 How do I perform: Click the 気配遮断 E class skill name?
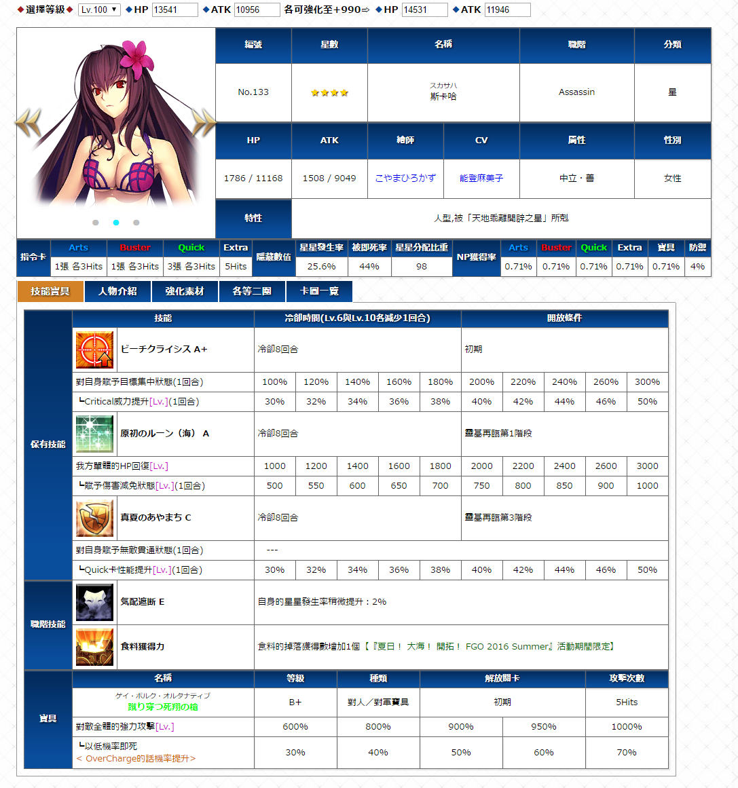point(143,601)
